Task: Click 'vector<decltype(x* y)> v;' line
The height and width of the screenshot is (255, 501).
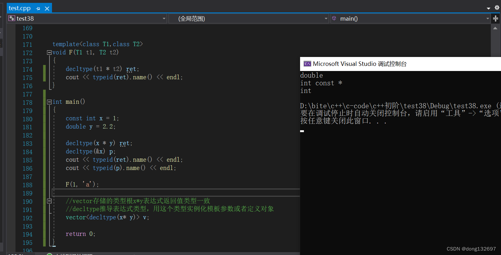Action: (x=107, y=217)
